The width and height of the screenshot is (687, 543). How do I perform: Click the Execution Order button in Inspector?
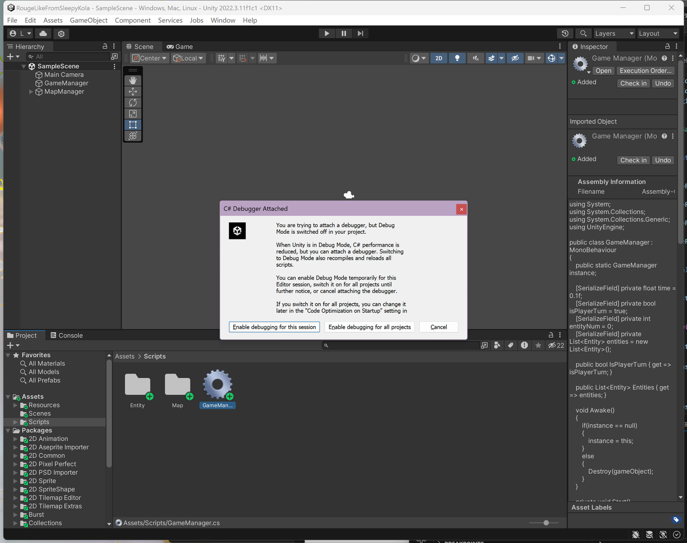(645, 71)
